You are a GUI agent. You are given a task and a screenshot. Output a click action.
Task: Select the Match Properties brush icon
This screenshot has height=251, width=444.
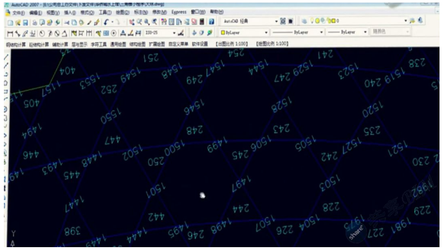pos(89,22)
